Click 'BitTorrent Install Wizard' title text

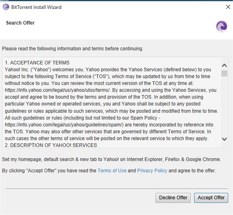pyautogui.click(x=36, y=7)
